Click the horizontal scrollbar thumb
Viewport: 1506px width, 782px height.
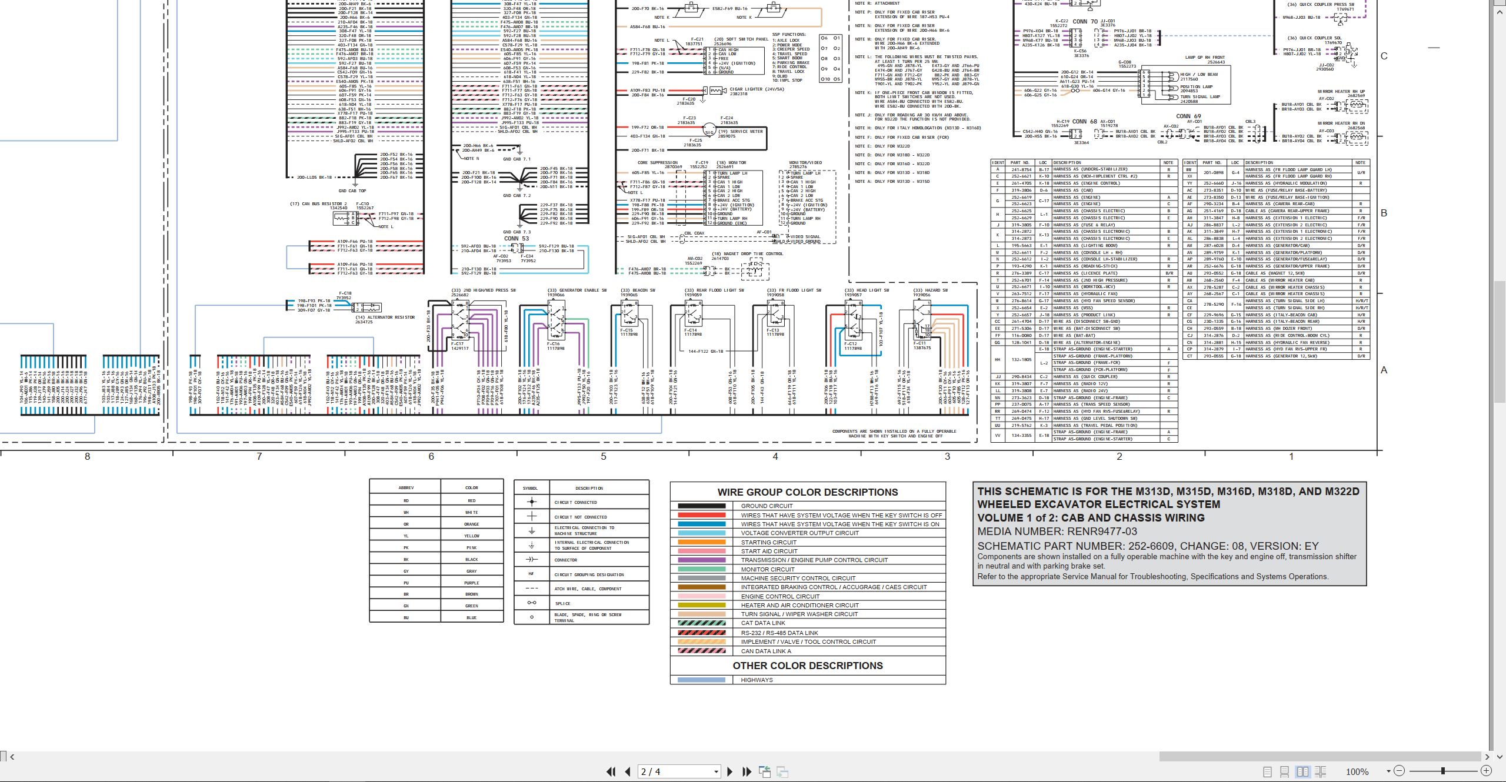1320,756
